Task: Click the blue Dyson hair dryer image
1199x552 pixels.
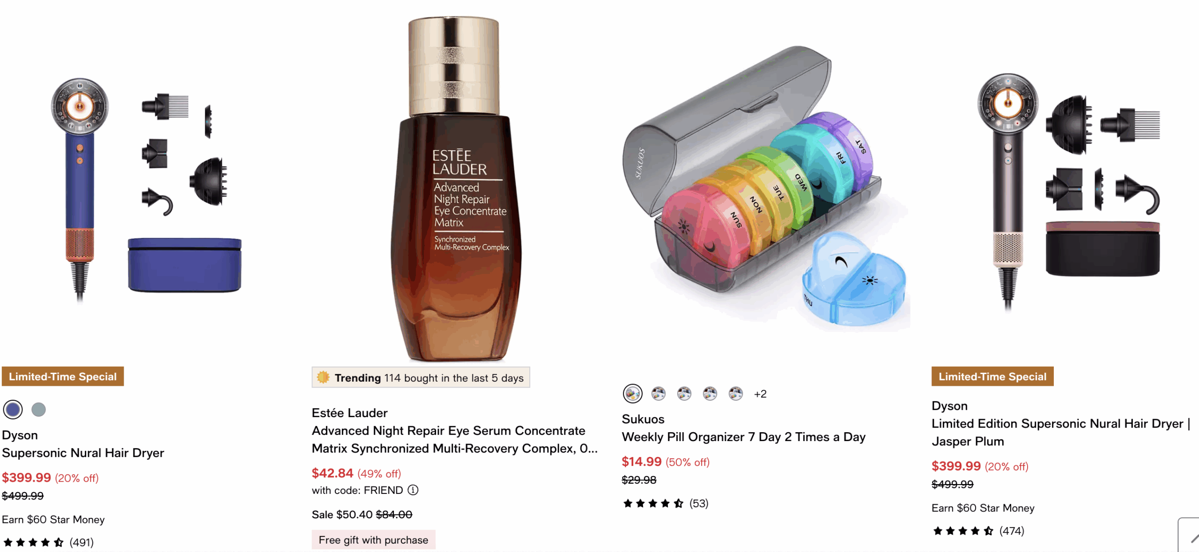Action: [146, 190]
